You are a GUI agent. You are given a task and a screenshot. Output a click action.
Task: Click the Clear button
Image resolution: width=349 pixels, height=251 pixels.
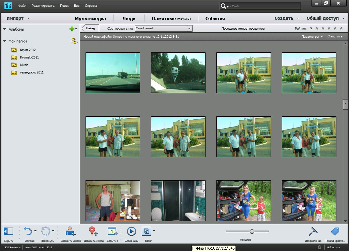[335, 36]
